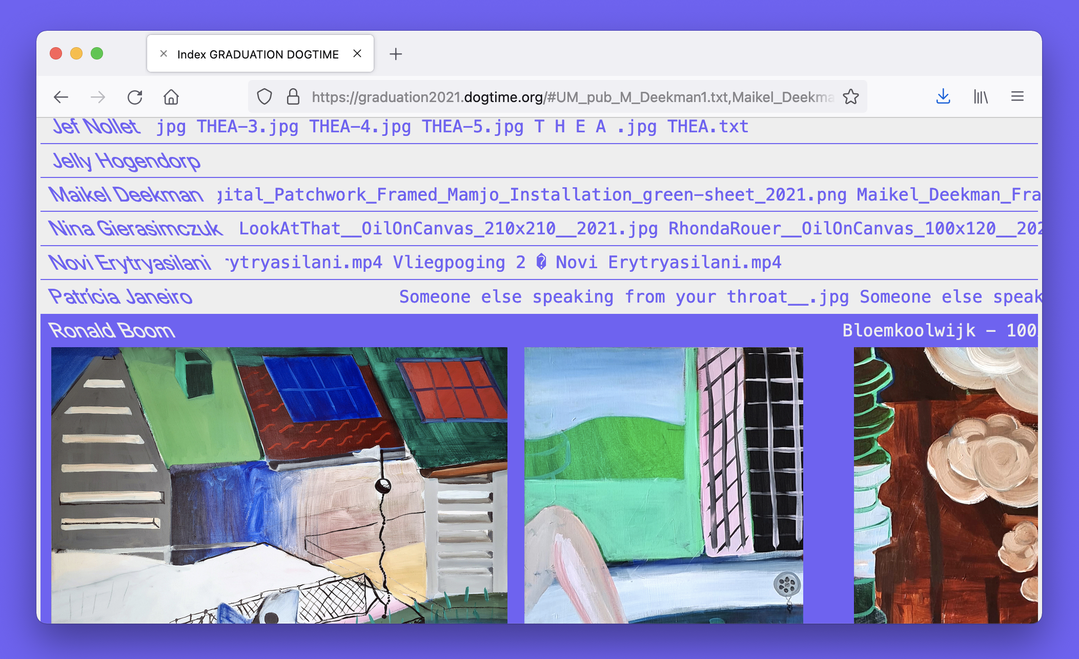The height and width of the screenshot is (659, 1079).
Task: Expand the Nina Gierasimczuk row
Action: 136,229
